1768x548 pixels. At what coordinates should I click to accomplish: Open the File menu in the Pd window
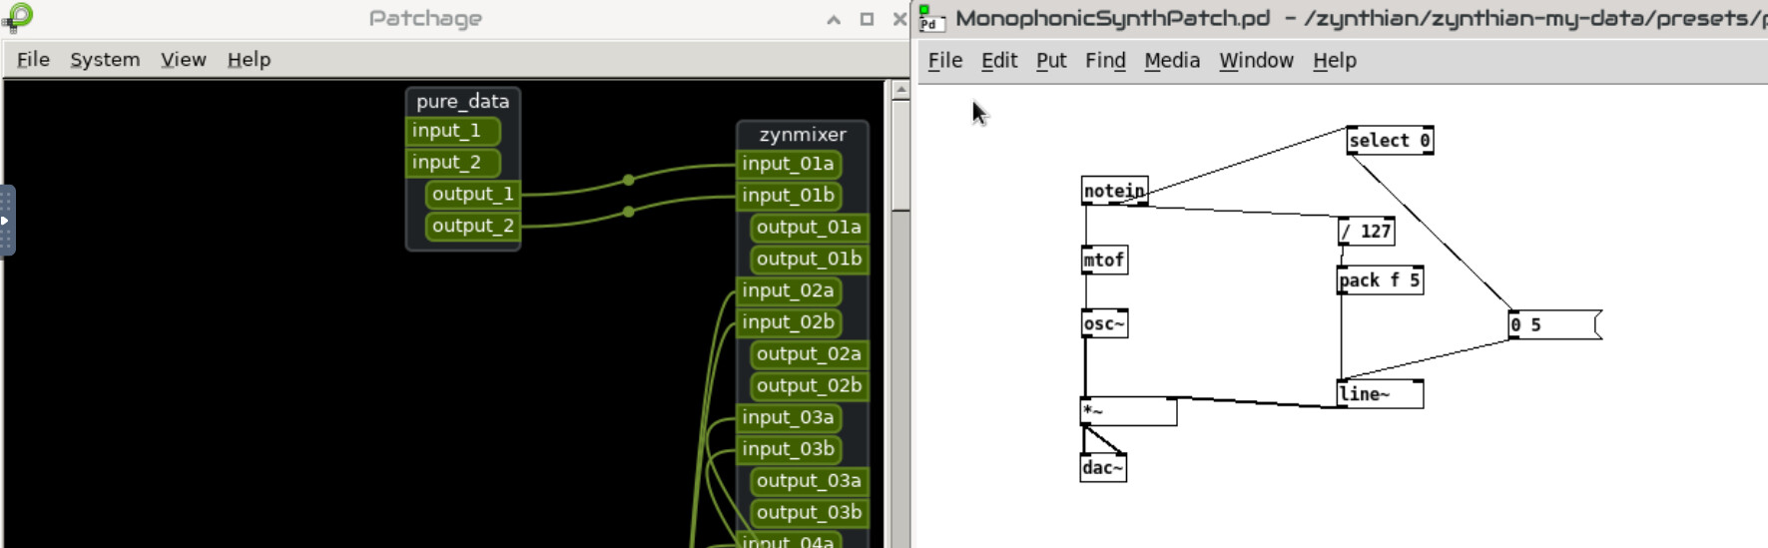click(945, 61)
